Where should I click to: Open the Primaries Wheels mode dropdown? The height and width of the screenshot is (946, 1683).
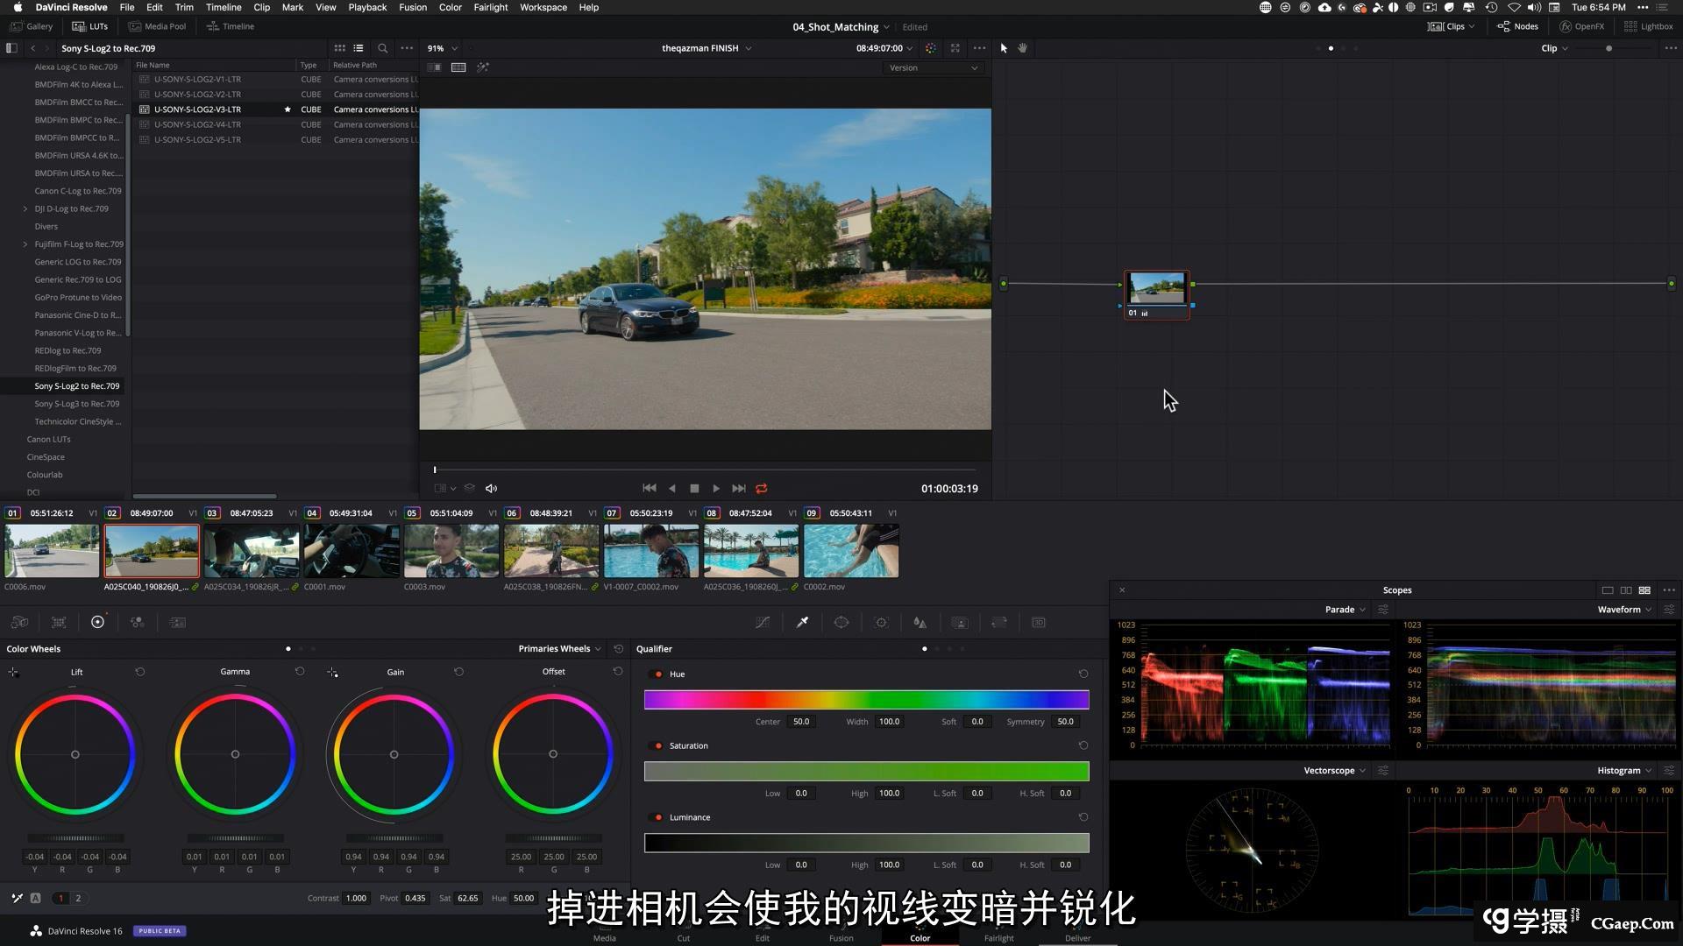559,649
